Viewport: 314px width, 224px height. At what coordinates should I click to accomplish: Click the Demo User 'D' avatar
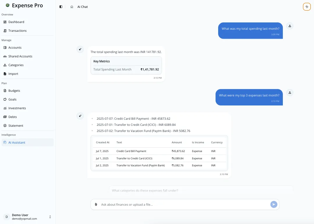pyautogui.click(x=7, y=217)
